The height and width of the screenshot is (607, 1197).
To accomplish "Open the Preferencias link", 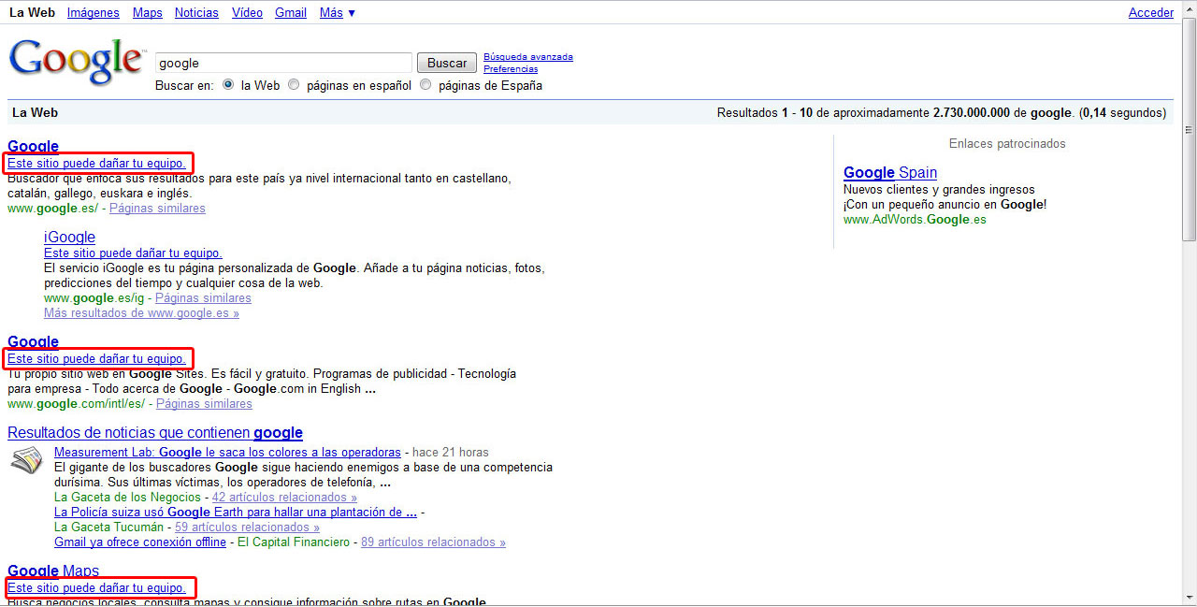I will [511, 69].
